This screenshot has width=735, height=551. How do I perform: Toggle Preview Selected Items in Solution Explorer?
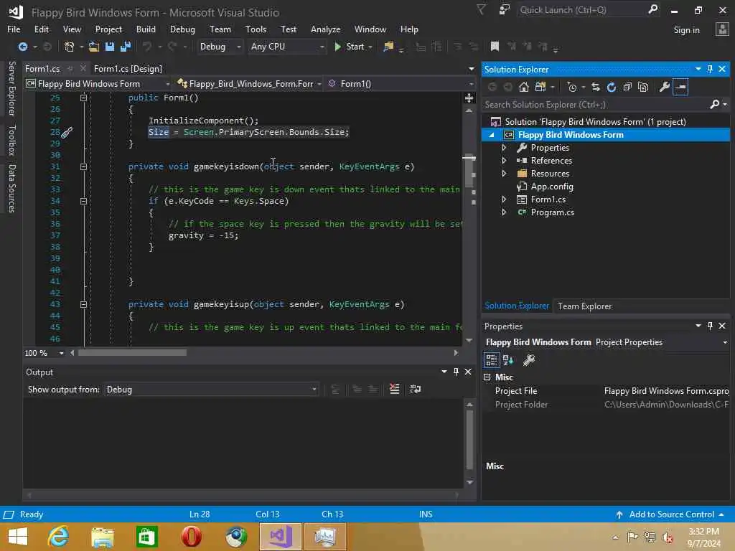[x=680, y=87]
